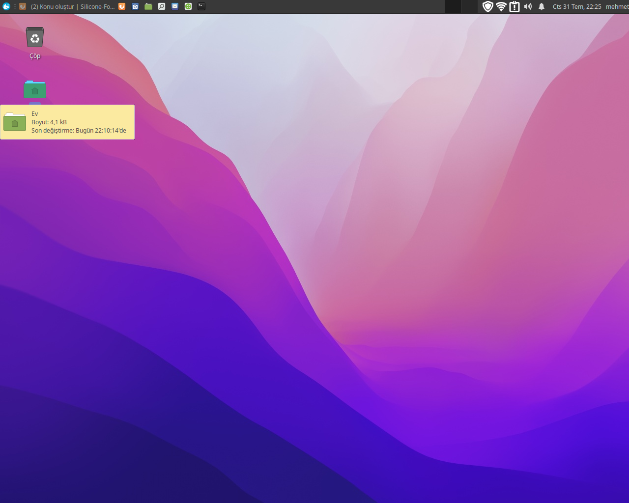Open the Wi-Fi network tray icon
Image resolution: width=629 pixels, height=503 pixels.
point(501,6)
